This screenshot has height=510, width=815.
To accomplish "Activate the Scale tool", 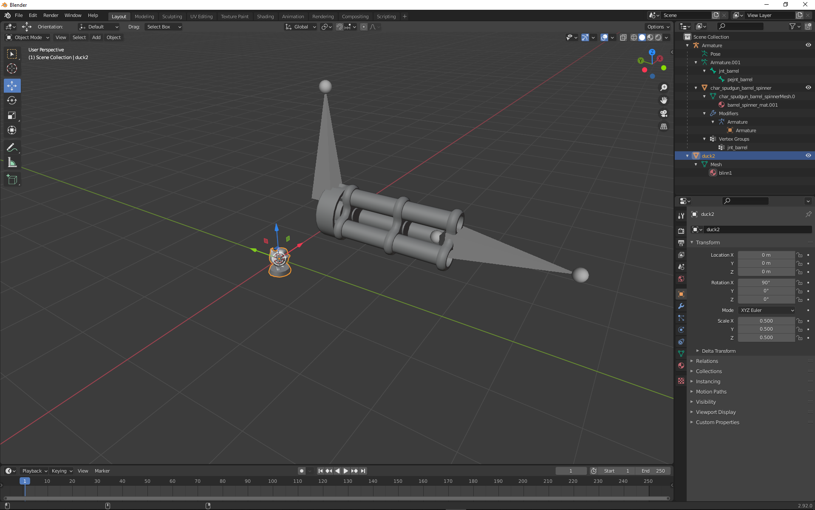I will tap(12, 115).
